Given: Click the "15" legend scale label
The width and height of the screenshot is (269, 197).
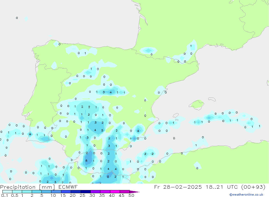Looking at the screenshot, I should [63, 195].
